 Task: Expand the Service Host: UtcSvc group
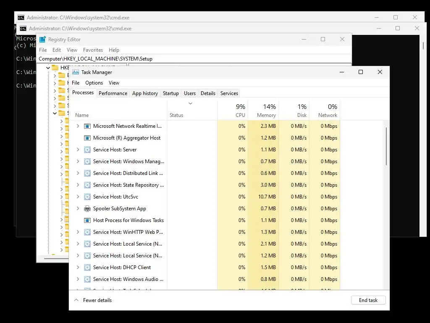point(78,197)
